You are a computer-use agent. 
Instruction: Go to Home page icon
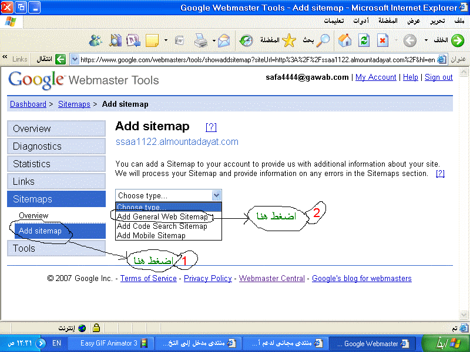pos(345,40)
